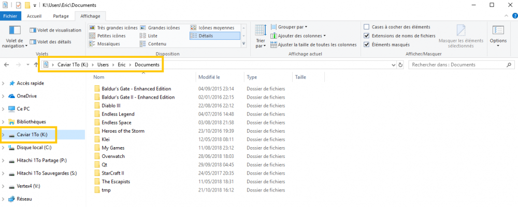Open recent locations dropdown arrow
This screenshot has height=207, width=518.
[28, 65]
